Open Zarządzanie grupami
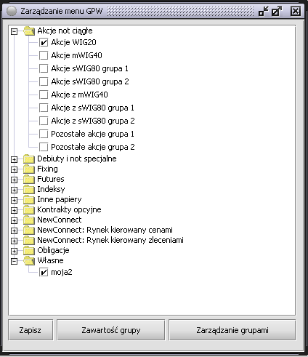Screen dimensions: 308x357 pyautogui.click(x=232, y=330)
